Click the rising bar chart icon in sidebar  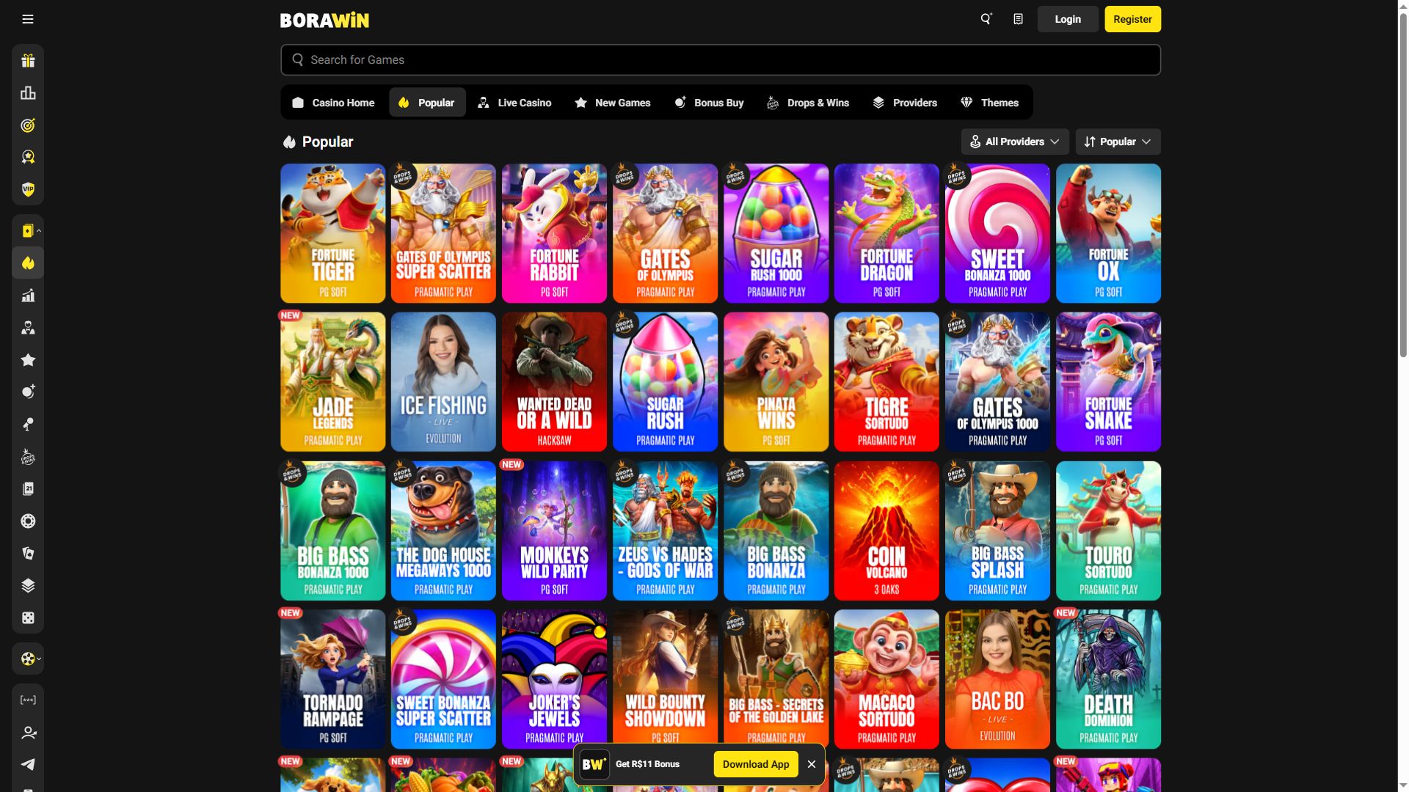pos(28,296)
